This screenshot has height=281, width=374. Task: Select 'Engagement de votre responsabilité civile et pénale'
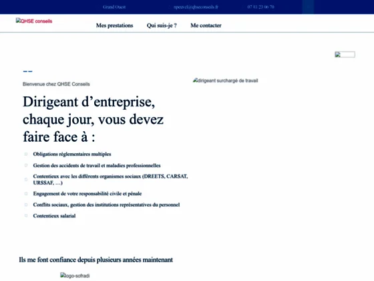87,193
